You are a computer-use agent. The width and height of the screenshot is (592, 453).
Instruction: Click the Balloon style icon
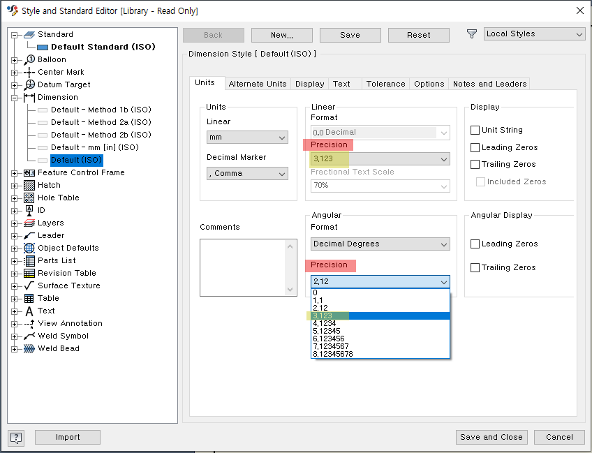[29, 59]
